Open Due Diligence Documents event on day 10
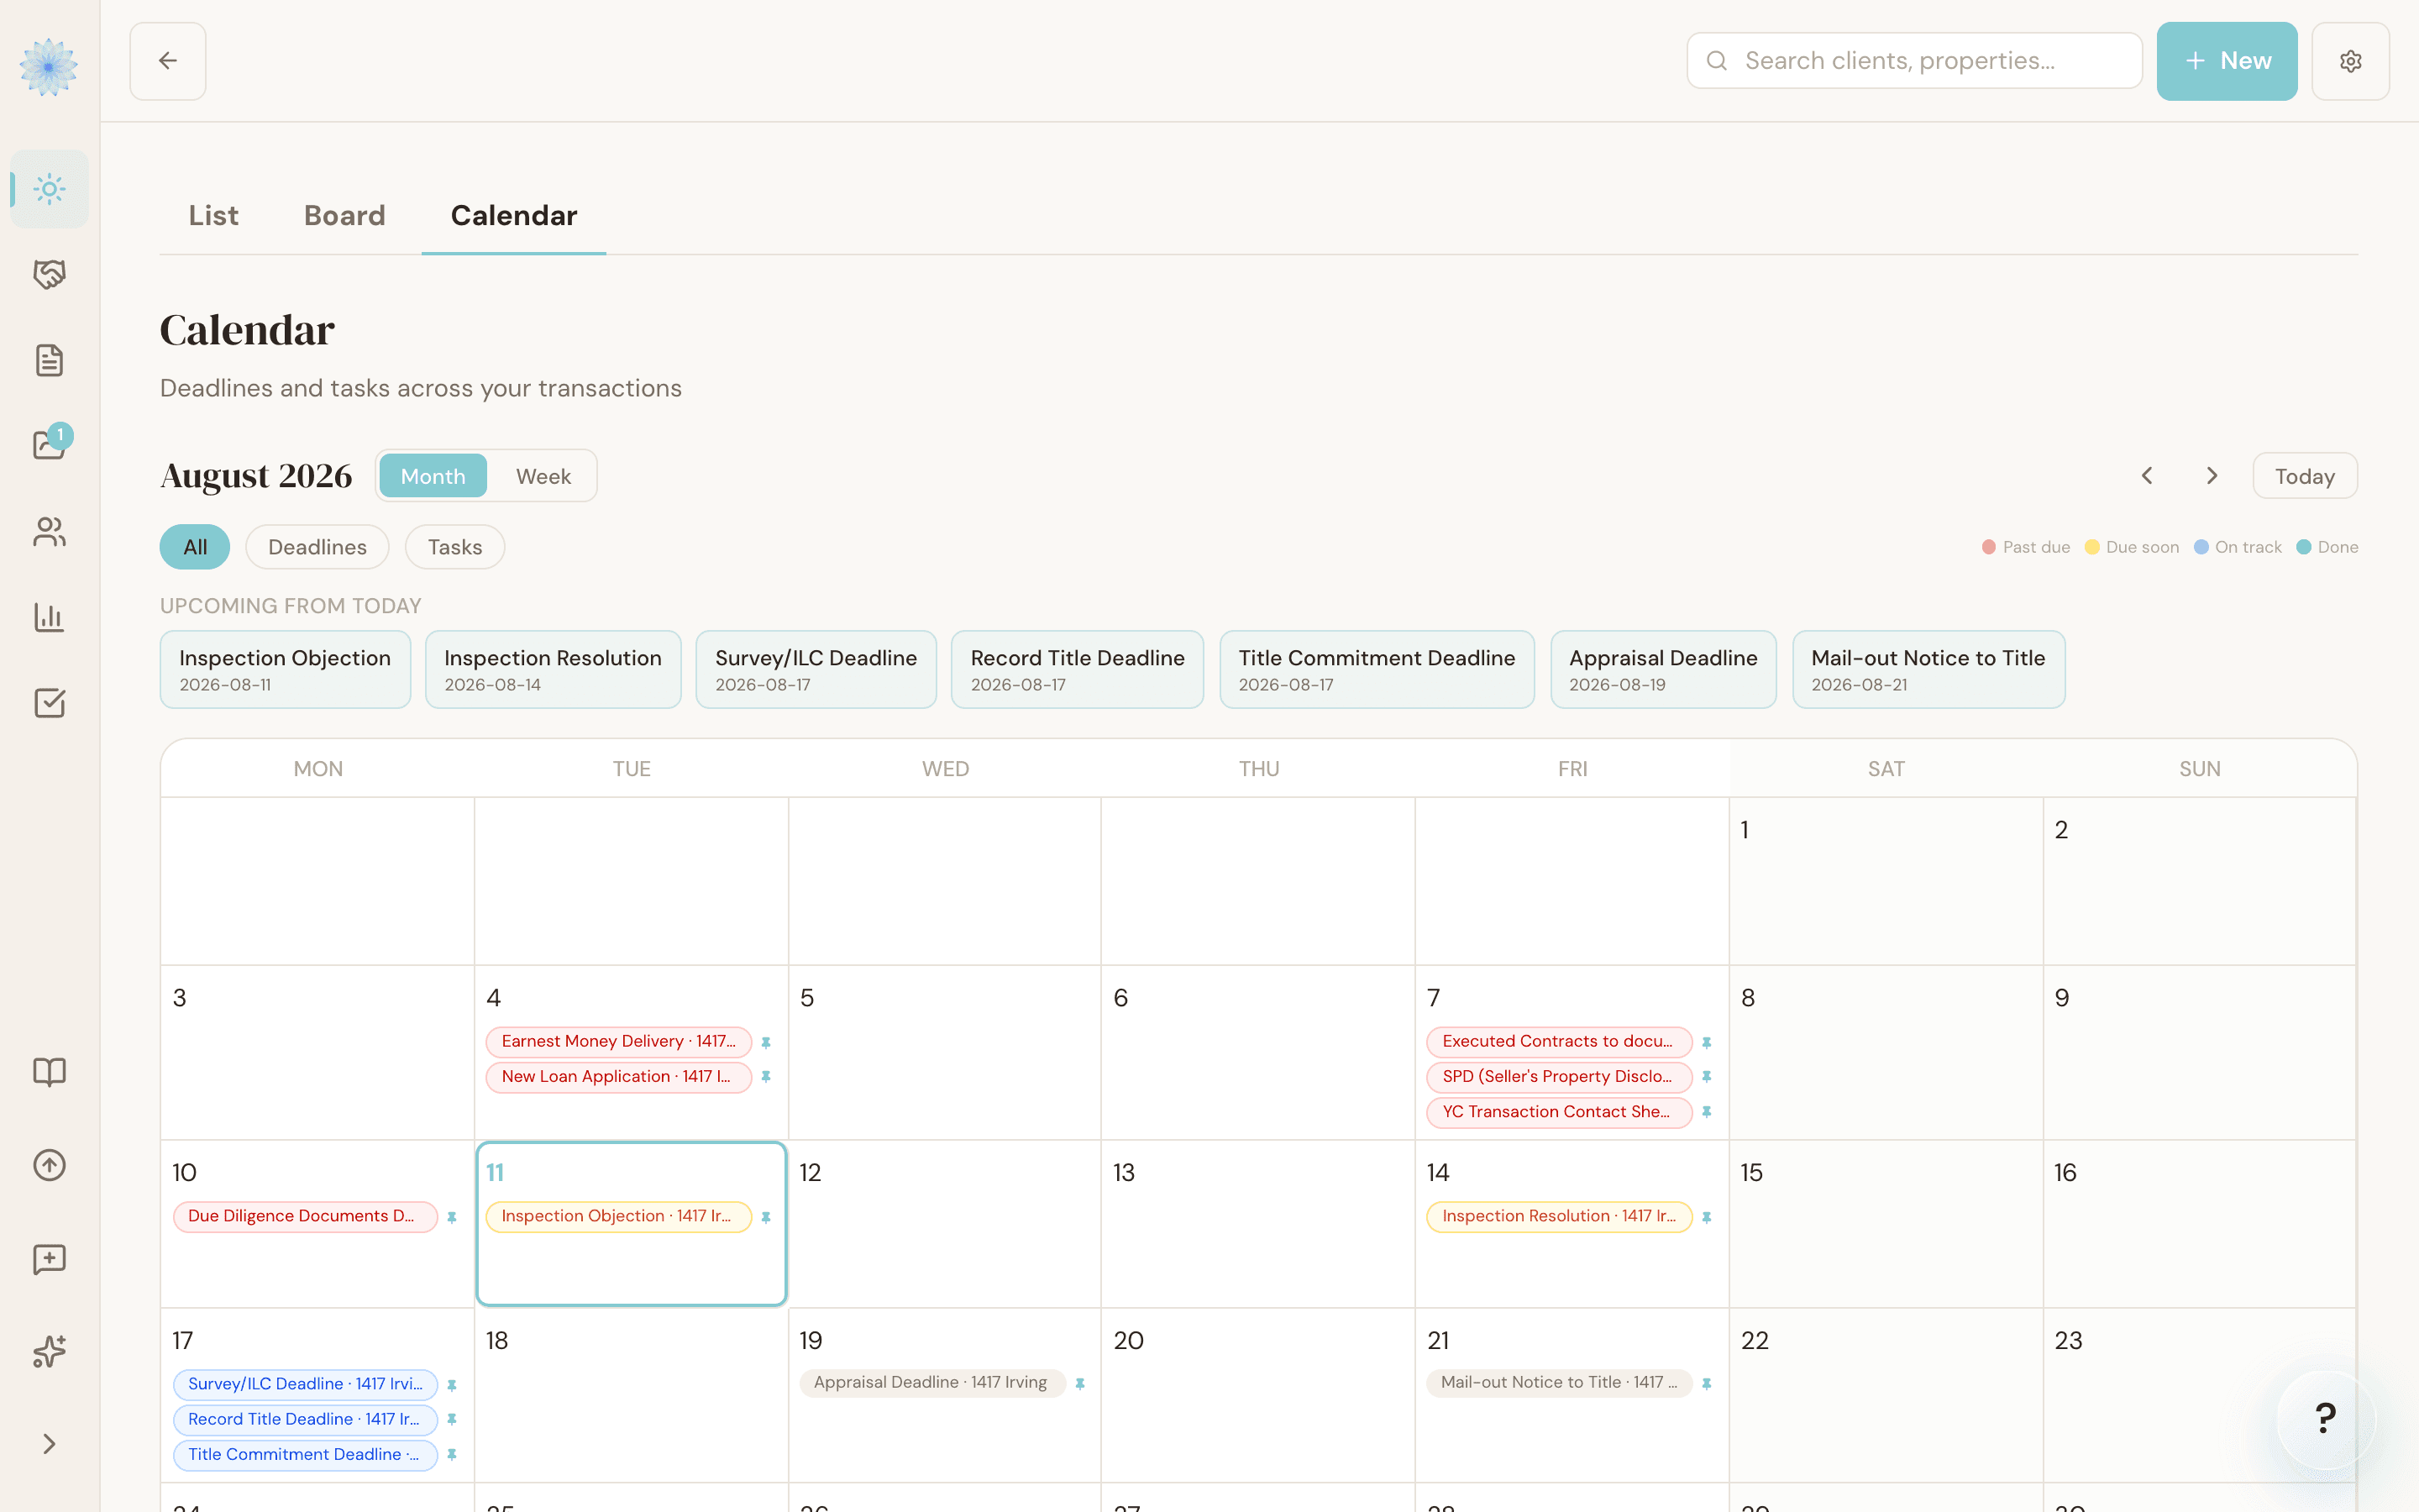 click(x=305, y=1217)
